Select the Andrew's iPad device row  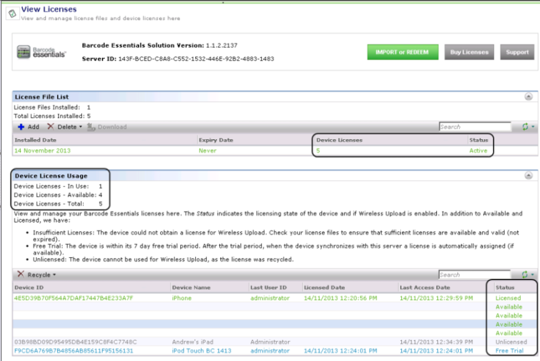coord(196,342)
